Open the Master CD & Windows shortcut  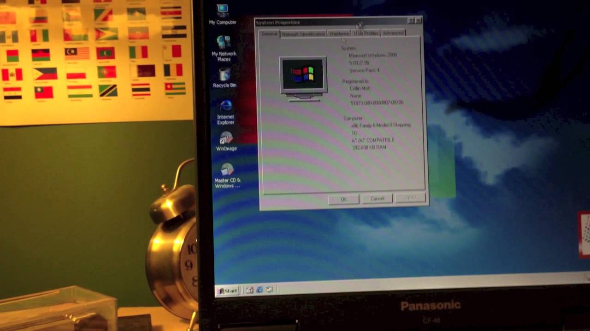click(x=227, y=176)
